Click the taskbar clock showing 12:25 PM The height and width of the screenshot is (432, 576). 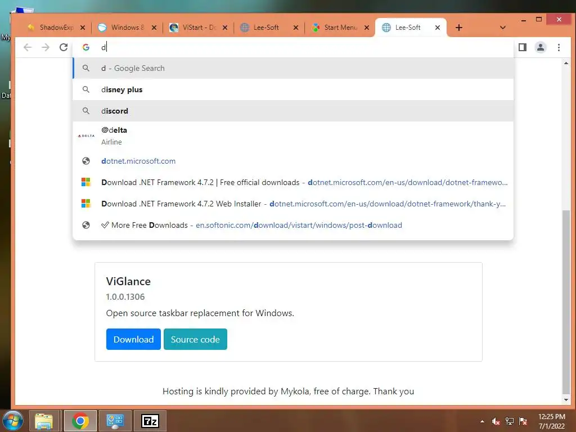(x=551, y=421)
